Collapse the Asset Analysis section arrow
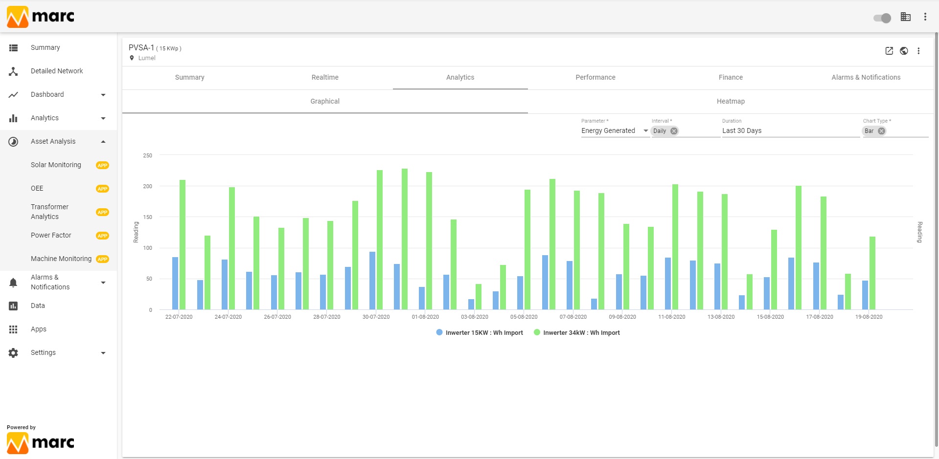The height and width of the screenshot is (459, 939). tap(103, 142)
